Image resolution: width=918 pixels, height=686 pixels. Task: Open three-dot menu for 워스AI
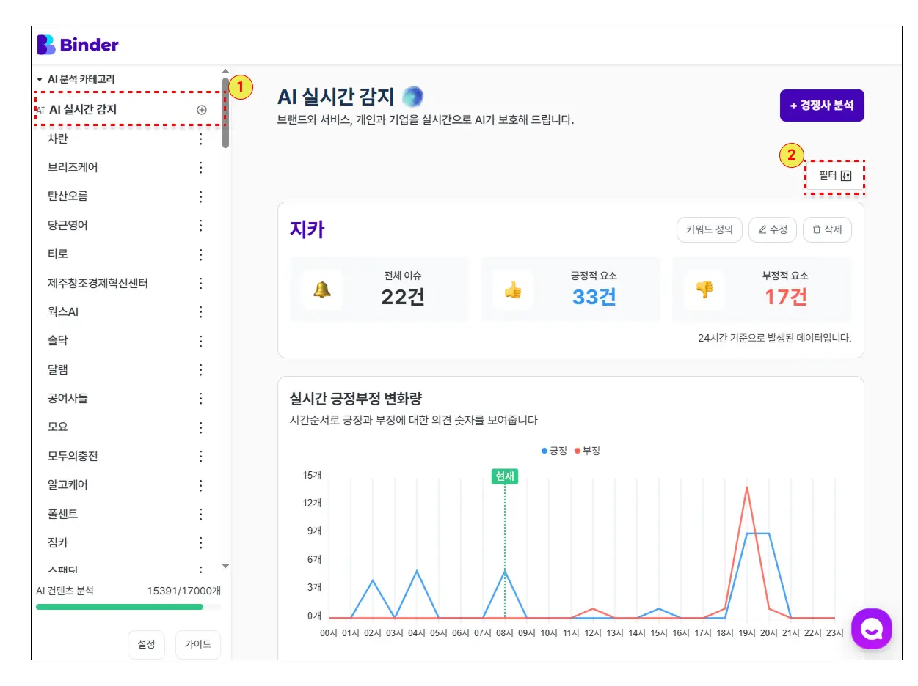click(201, 312)
